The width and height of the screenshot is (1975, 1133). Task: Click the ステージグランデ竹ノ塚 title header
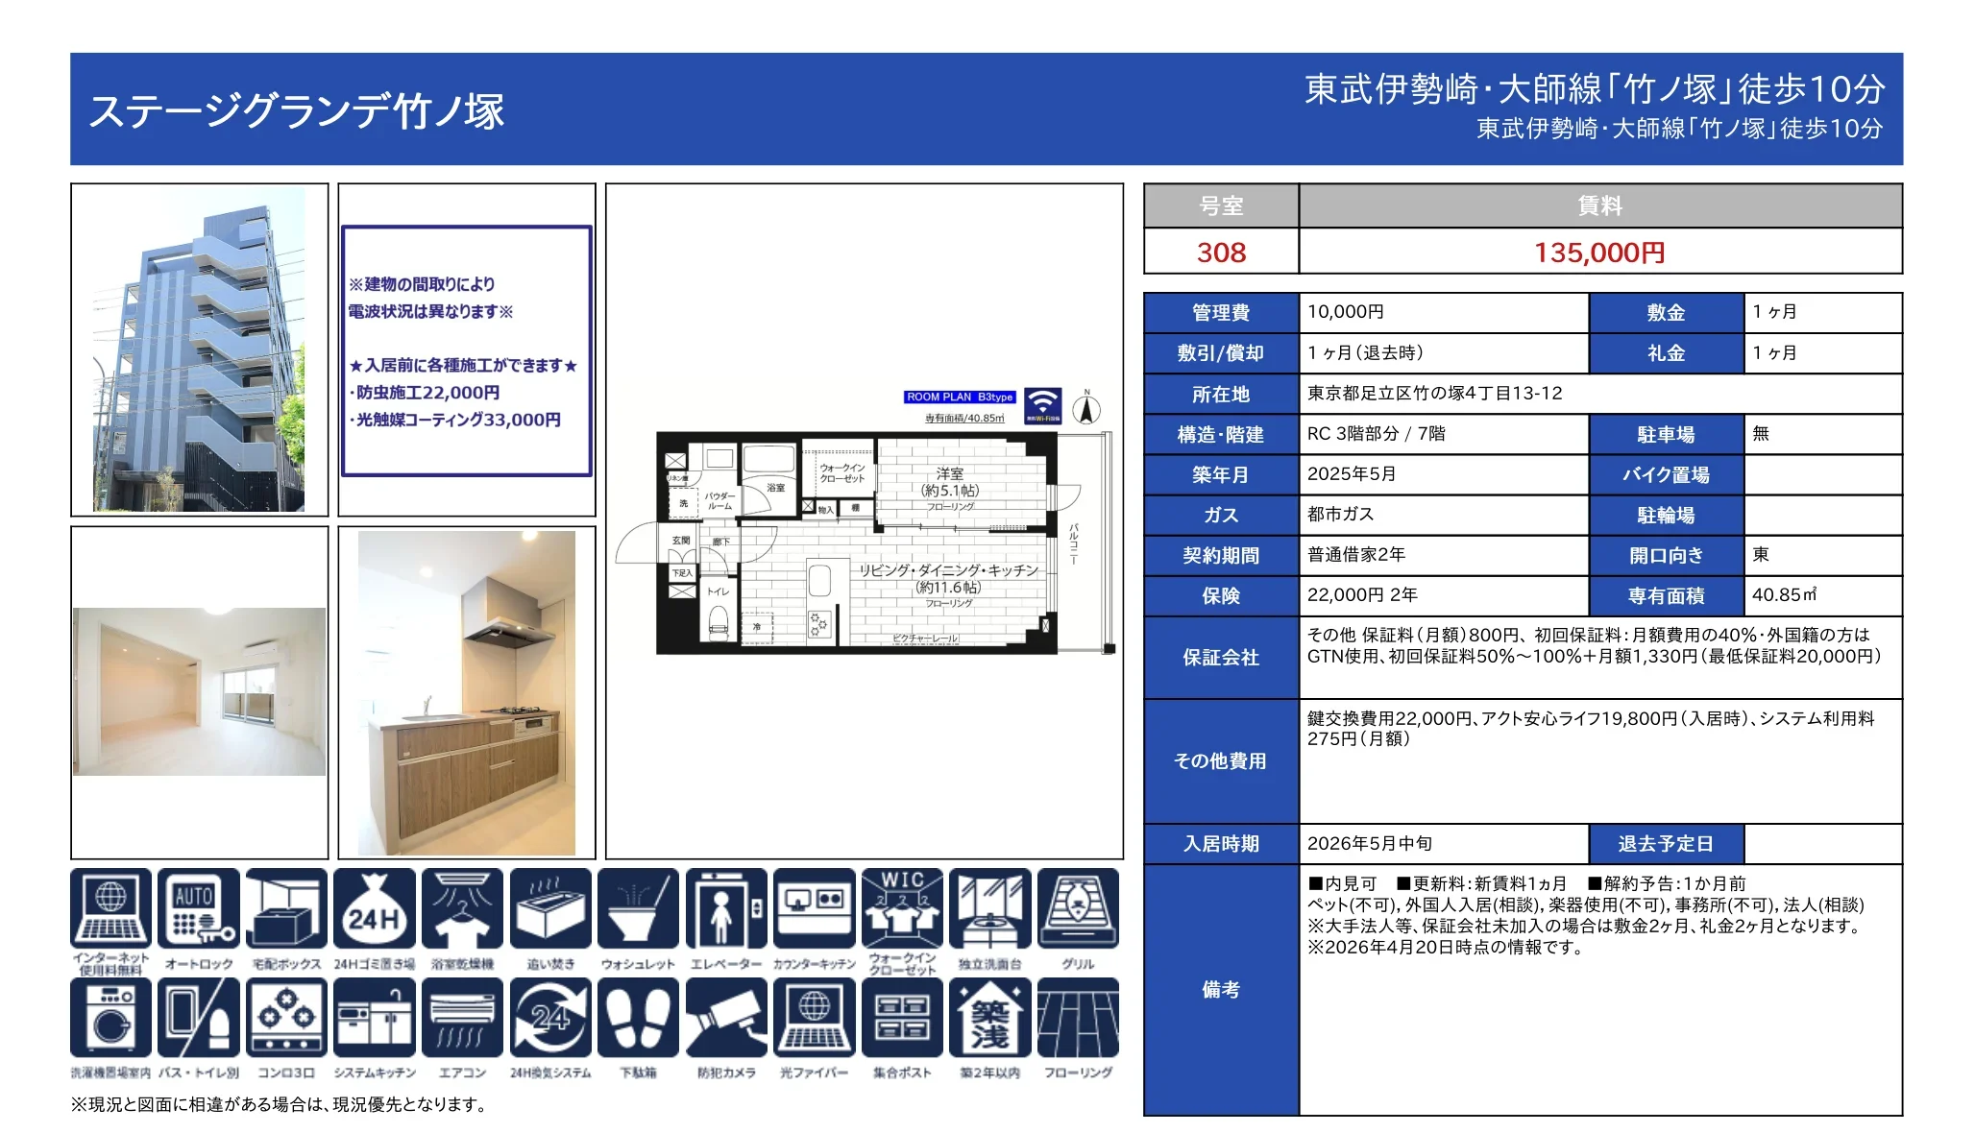pos(296,111)
